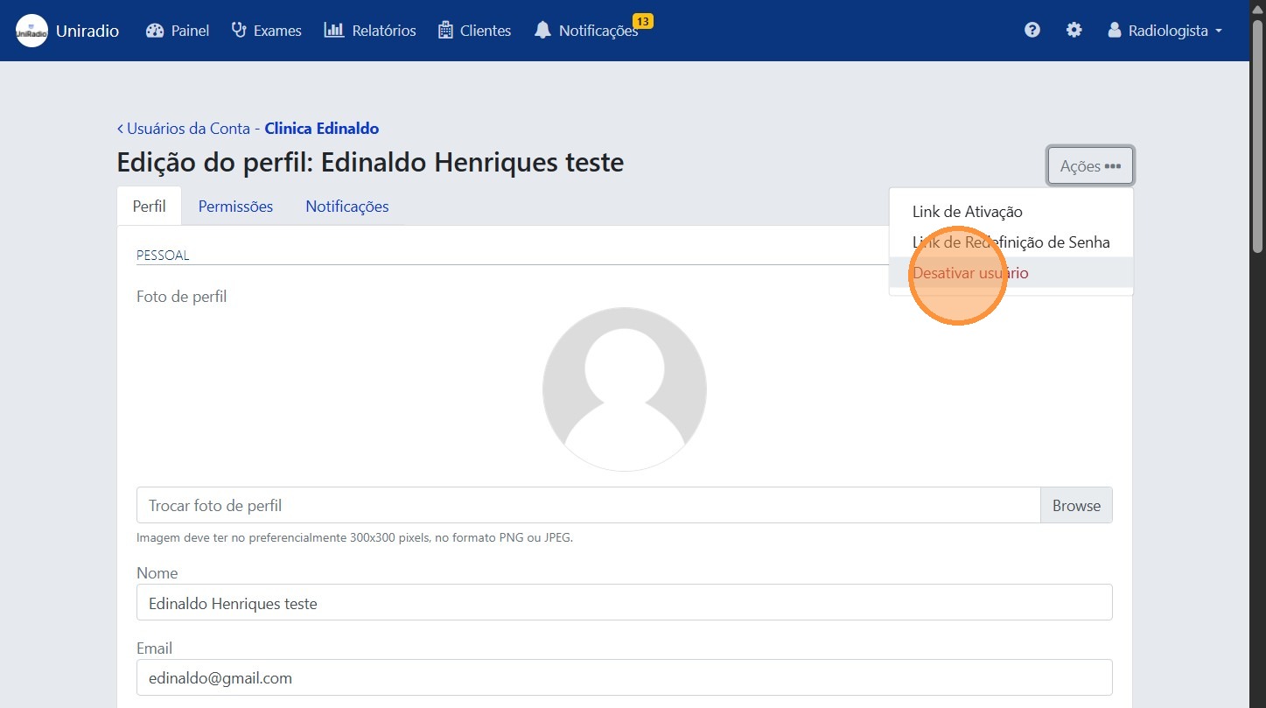Viewport: 1266px width, 708px height.
Task: Click the help question mark icon
Action: (1032, 31)
